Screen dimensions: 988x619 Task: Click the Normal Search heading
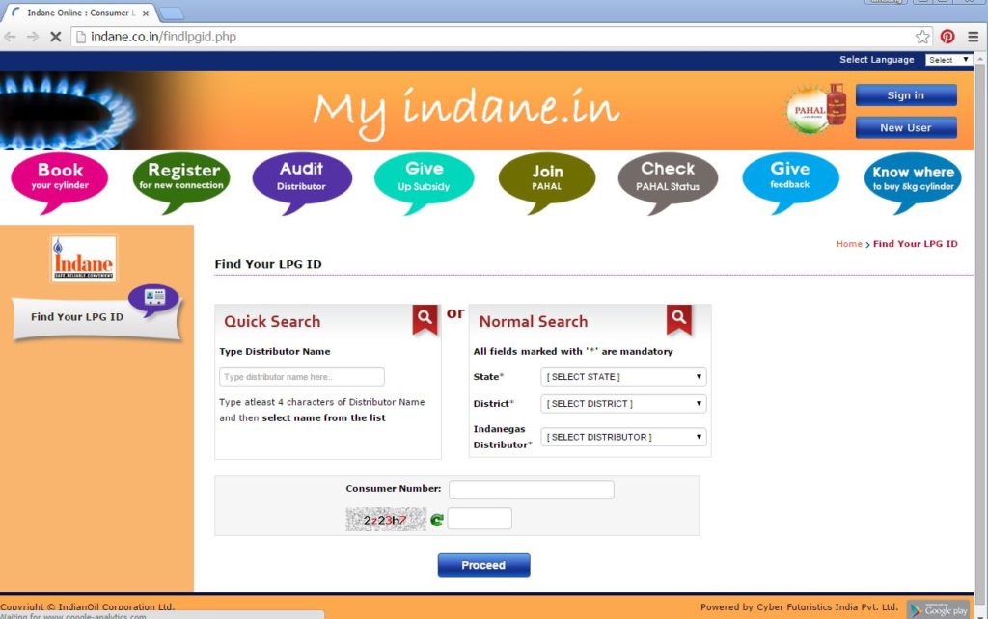pyautogui.click(x=534, y=321)
